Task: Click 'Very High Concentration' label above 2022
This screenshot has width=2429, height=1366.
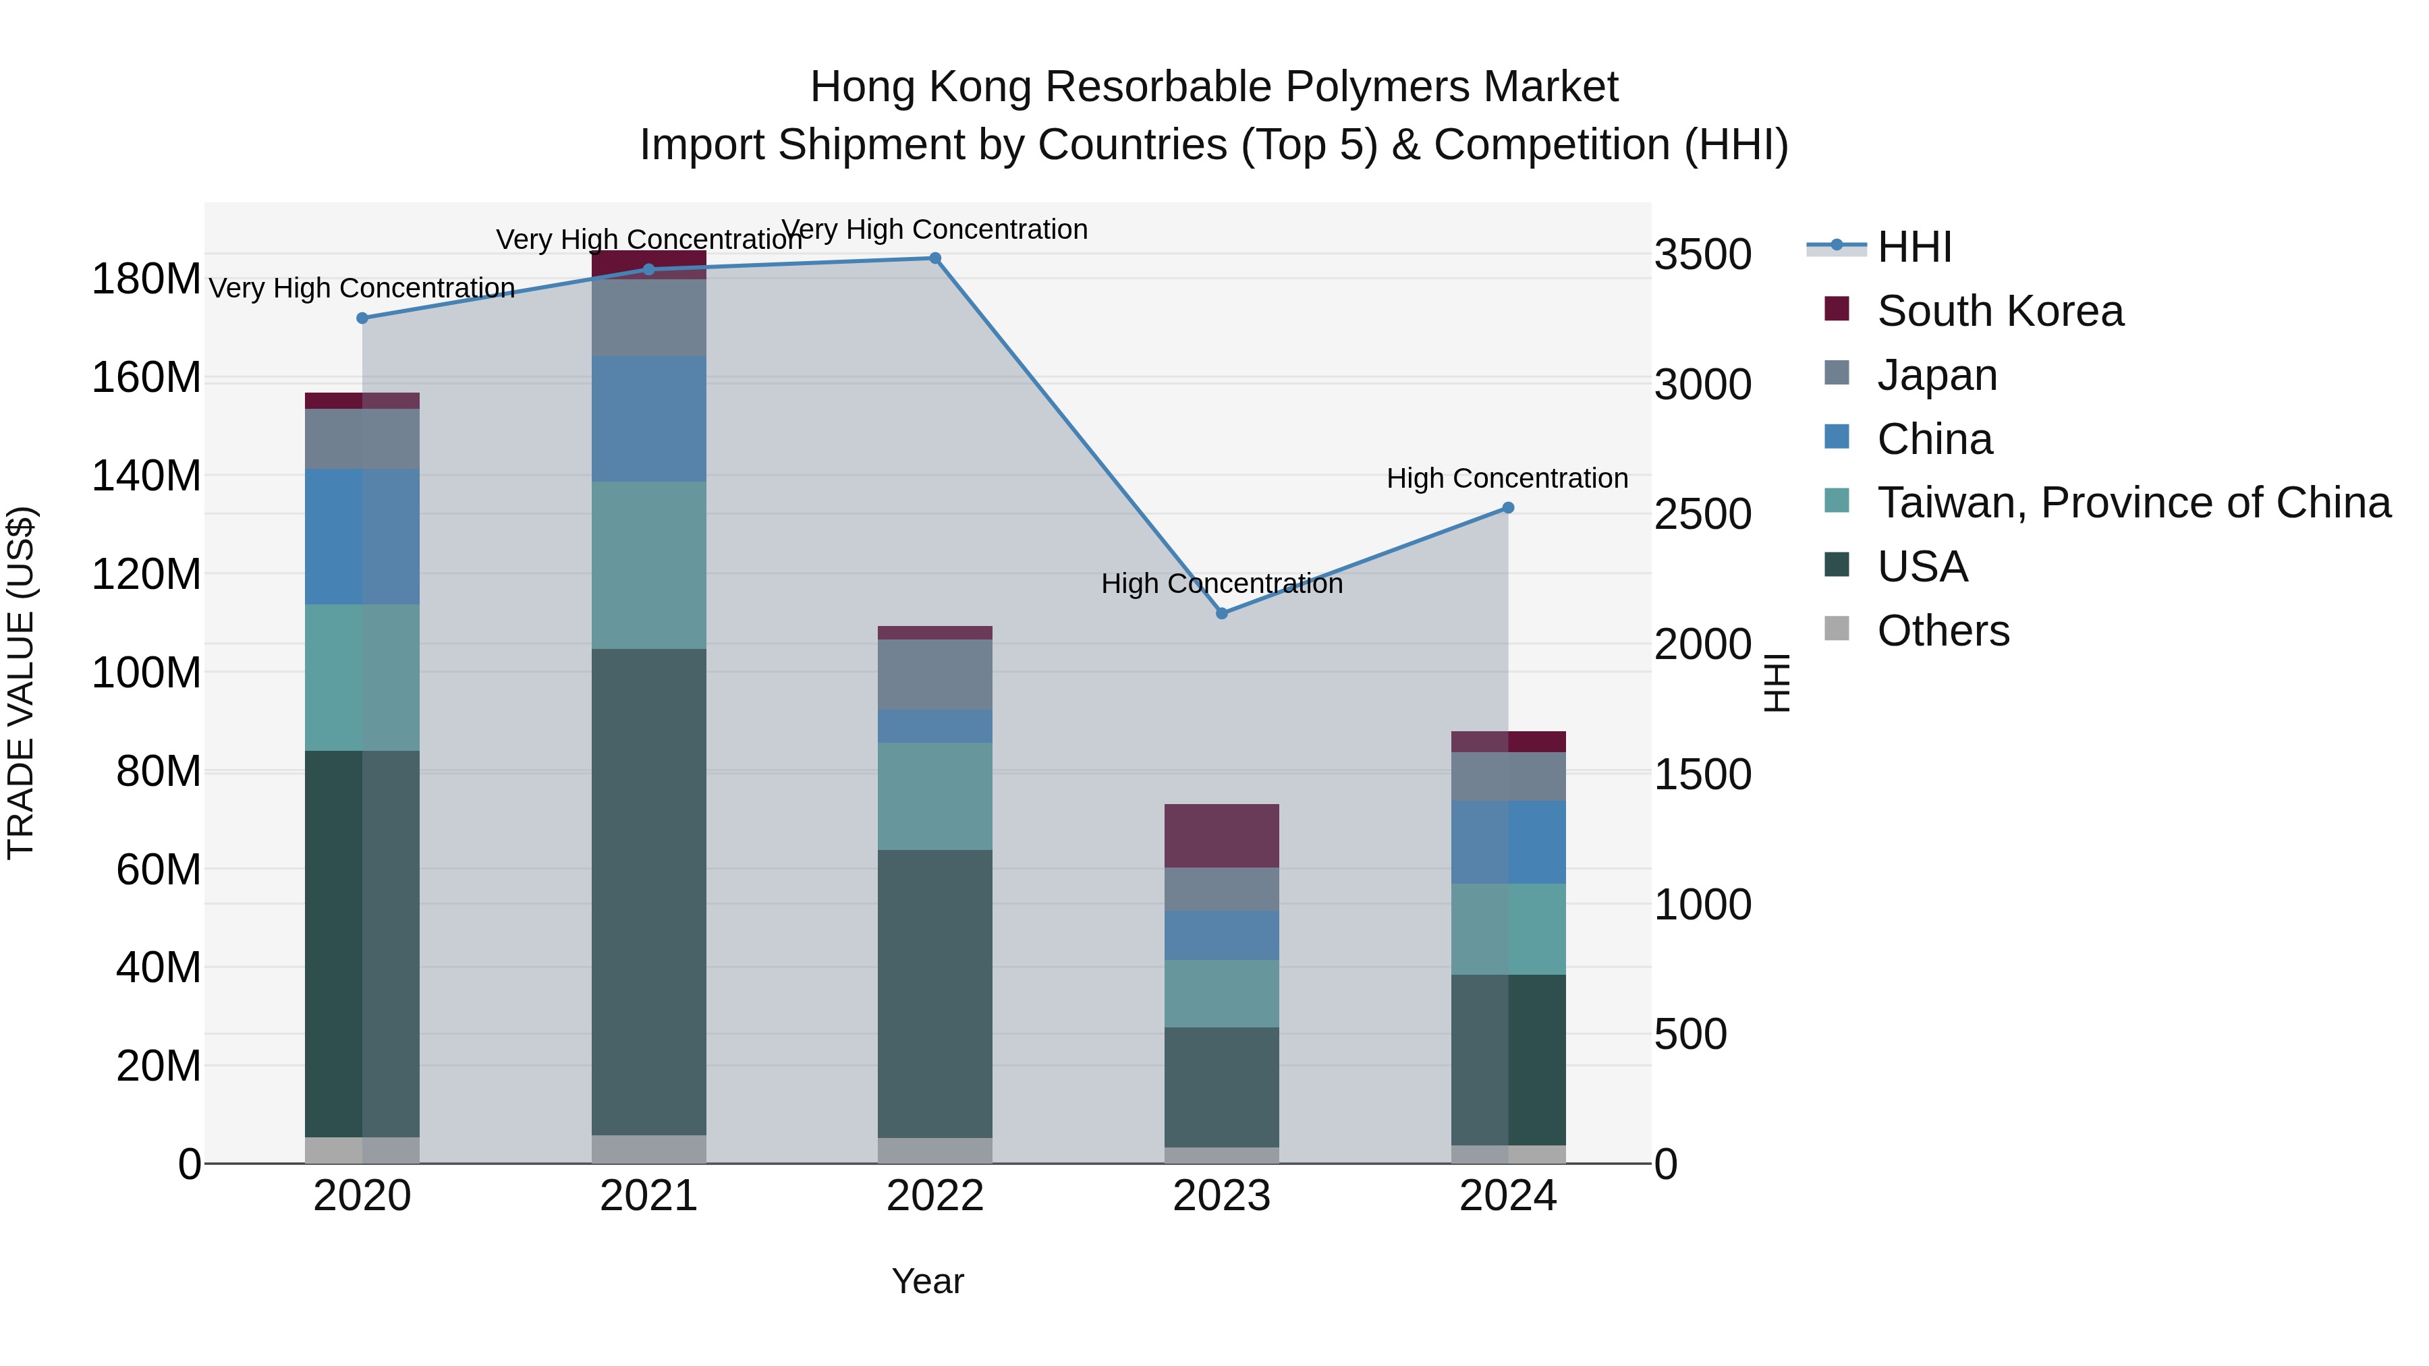Action: coord(935,229)
